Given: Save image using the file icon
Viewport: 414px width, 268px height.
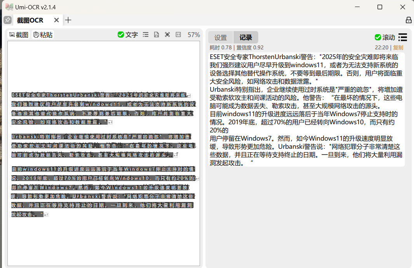Looking at the screenshot, I should tap(157, 35).
